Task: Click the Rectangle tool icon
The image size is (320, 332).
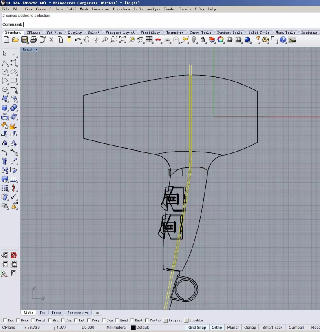Action: pos(14,81)
